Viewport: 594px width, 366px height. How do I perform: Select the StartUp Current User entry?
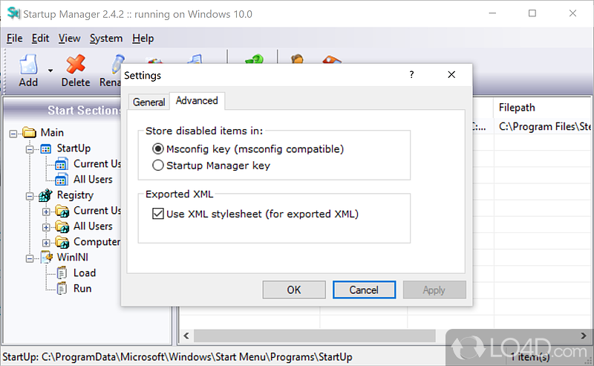pos(97,163)
